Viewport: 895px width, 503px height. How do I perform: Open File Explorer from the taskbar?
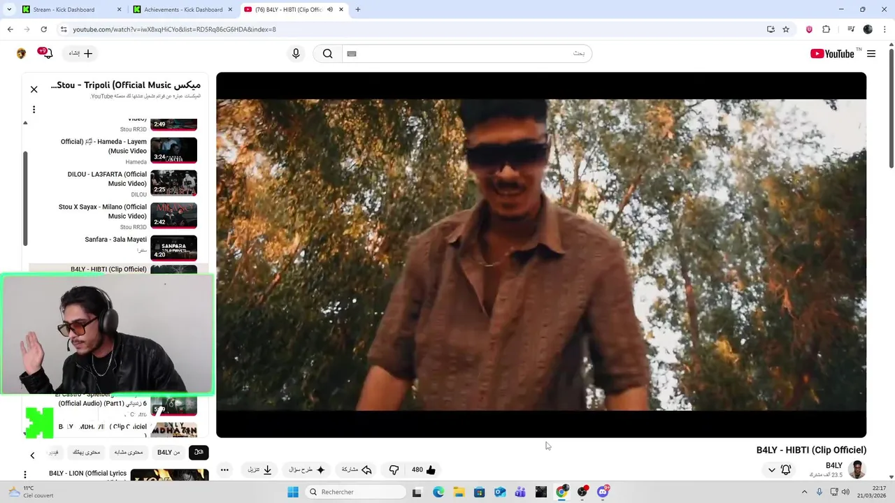click(x=459, y=492)
